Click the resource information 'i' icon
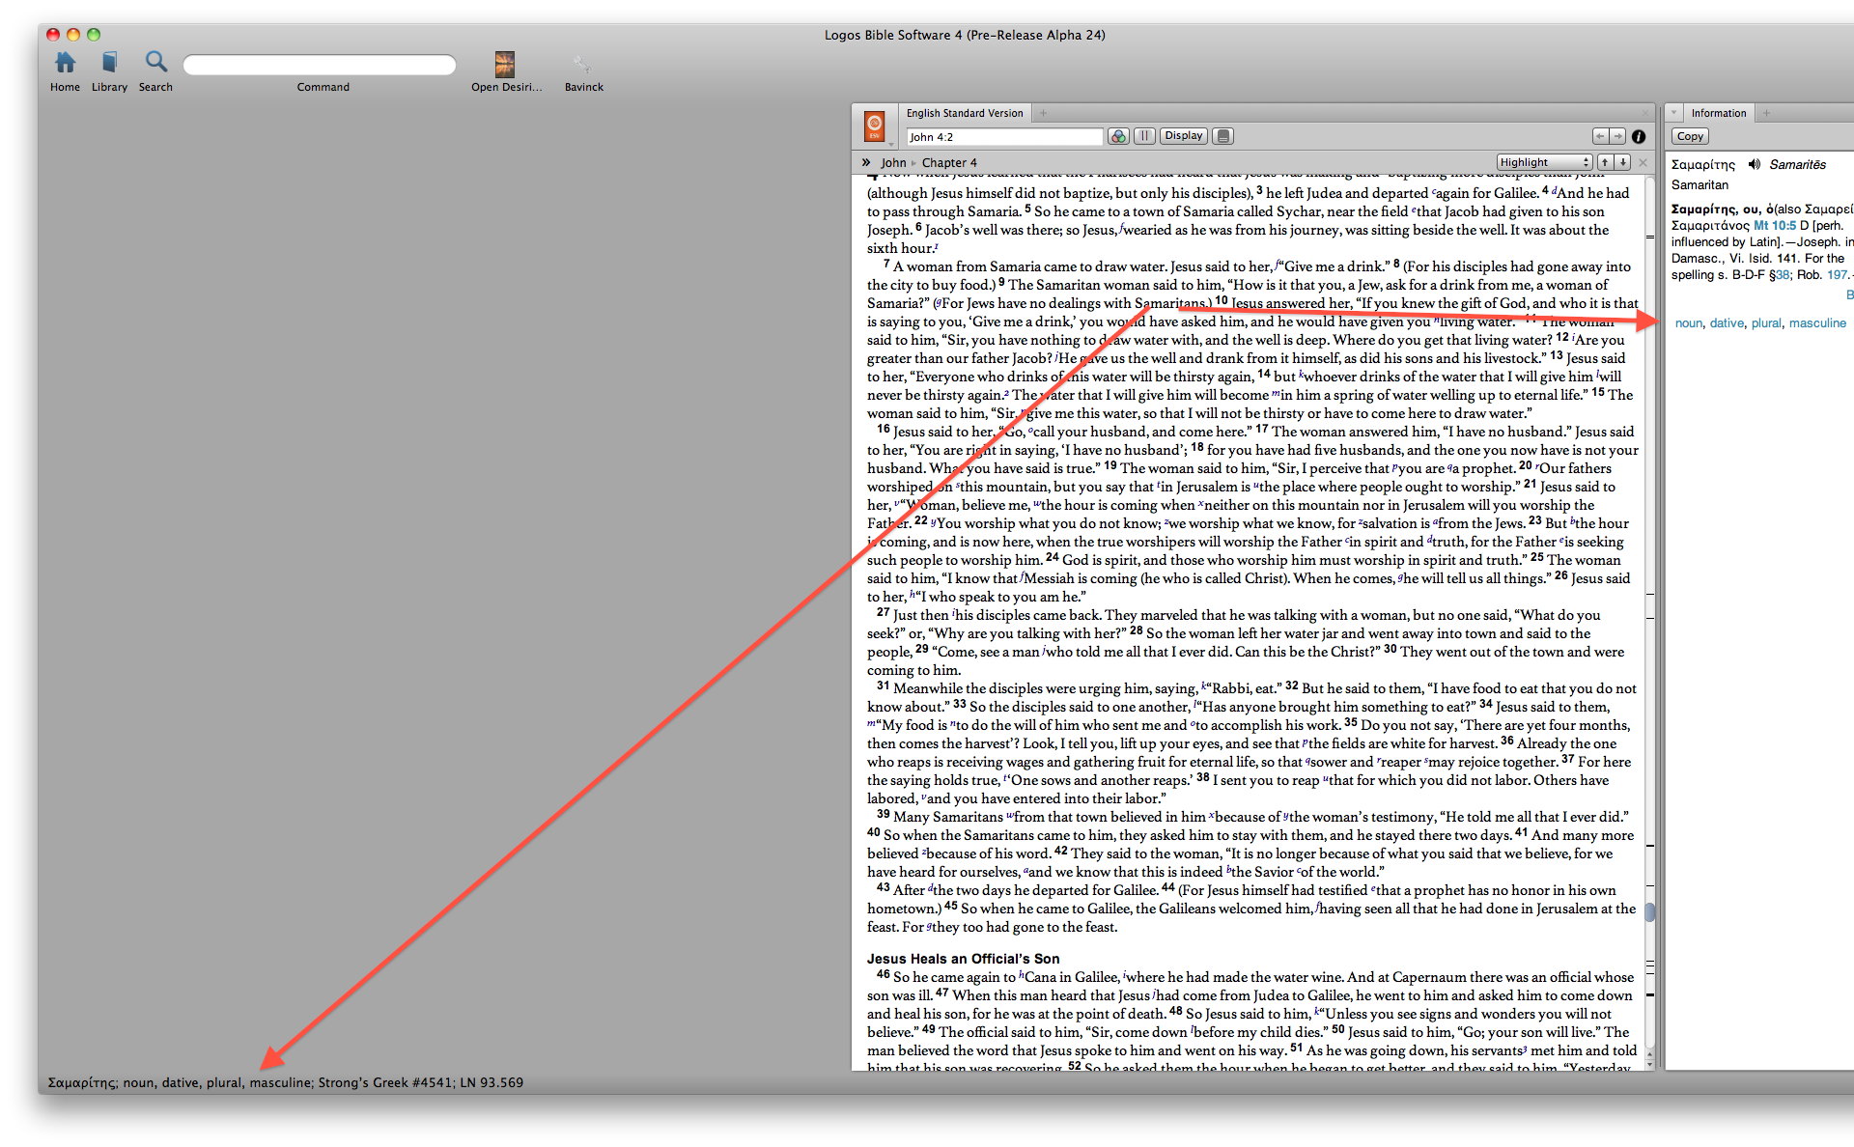Image resolution: width=1854 pixels, height=1147 pixels. [1639, 136]
